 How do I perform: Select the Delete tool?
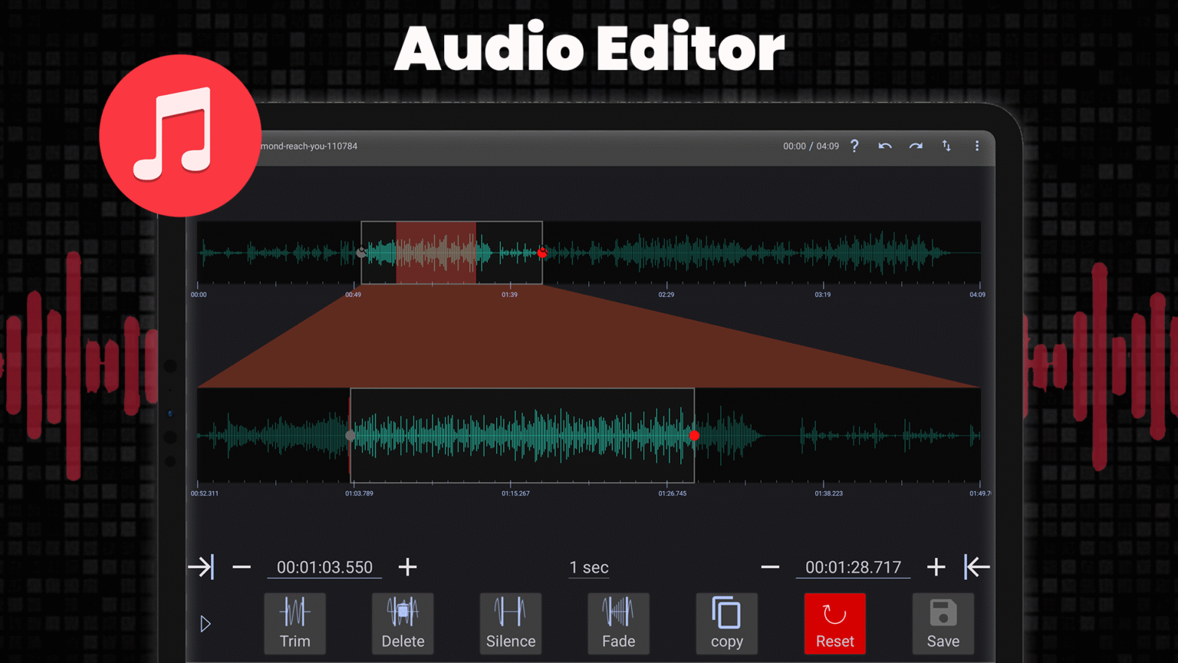pos(403,623)
